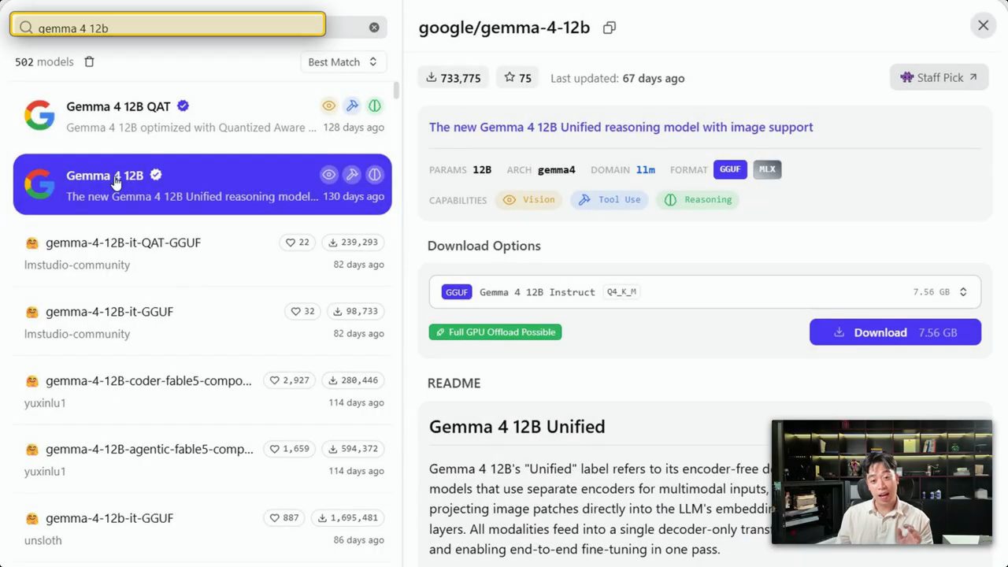Click the Hugging Face emoji of the unsloth model
The height and width of the screenshot is (567, 1008).
[32, 518]
